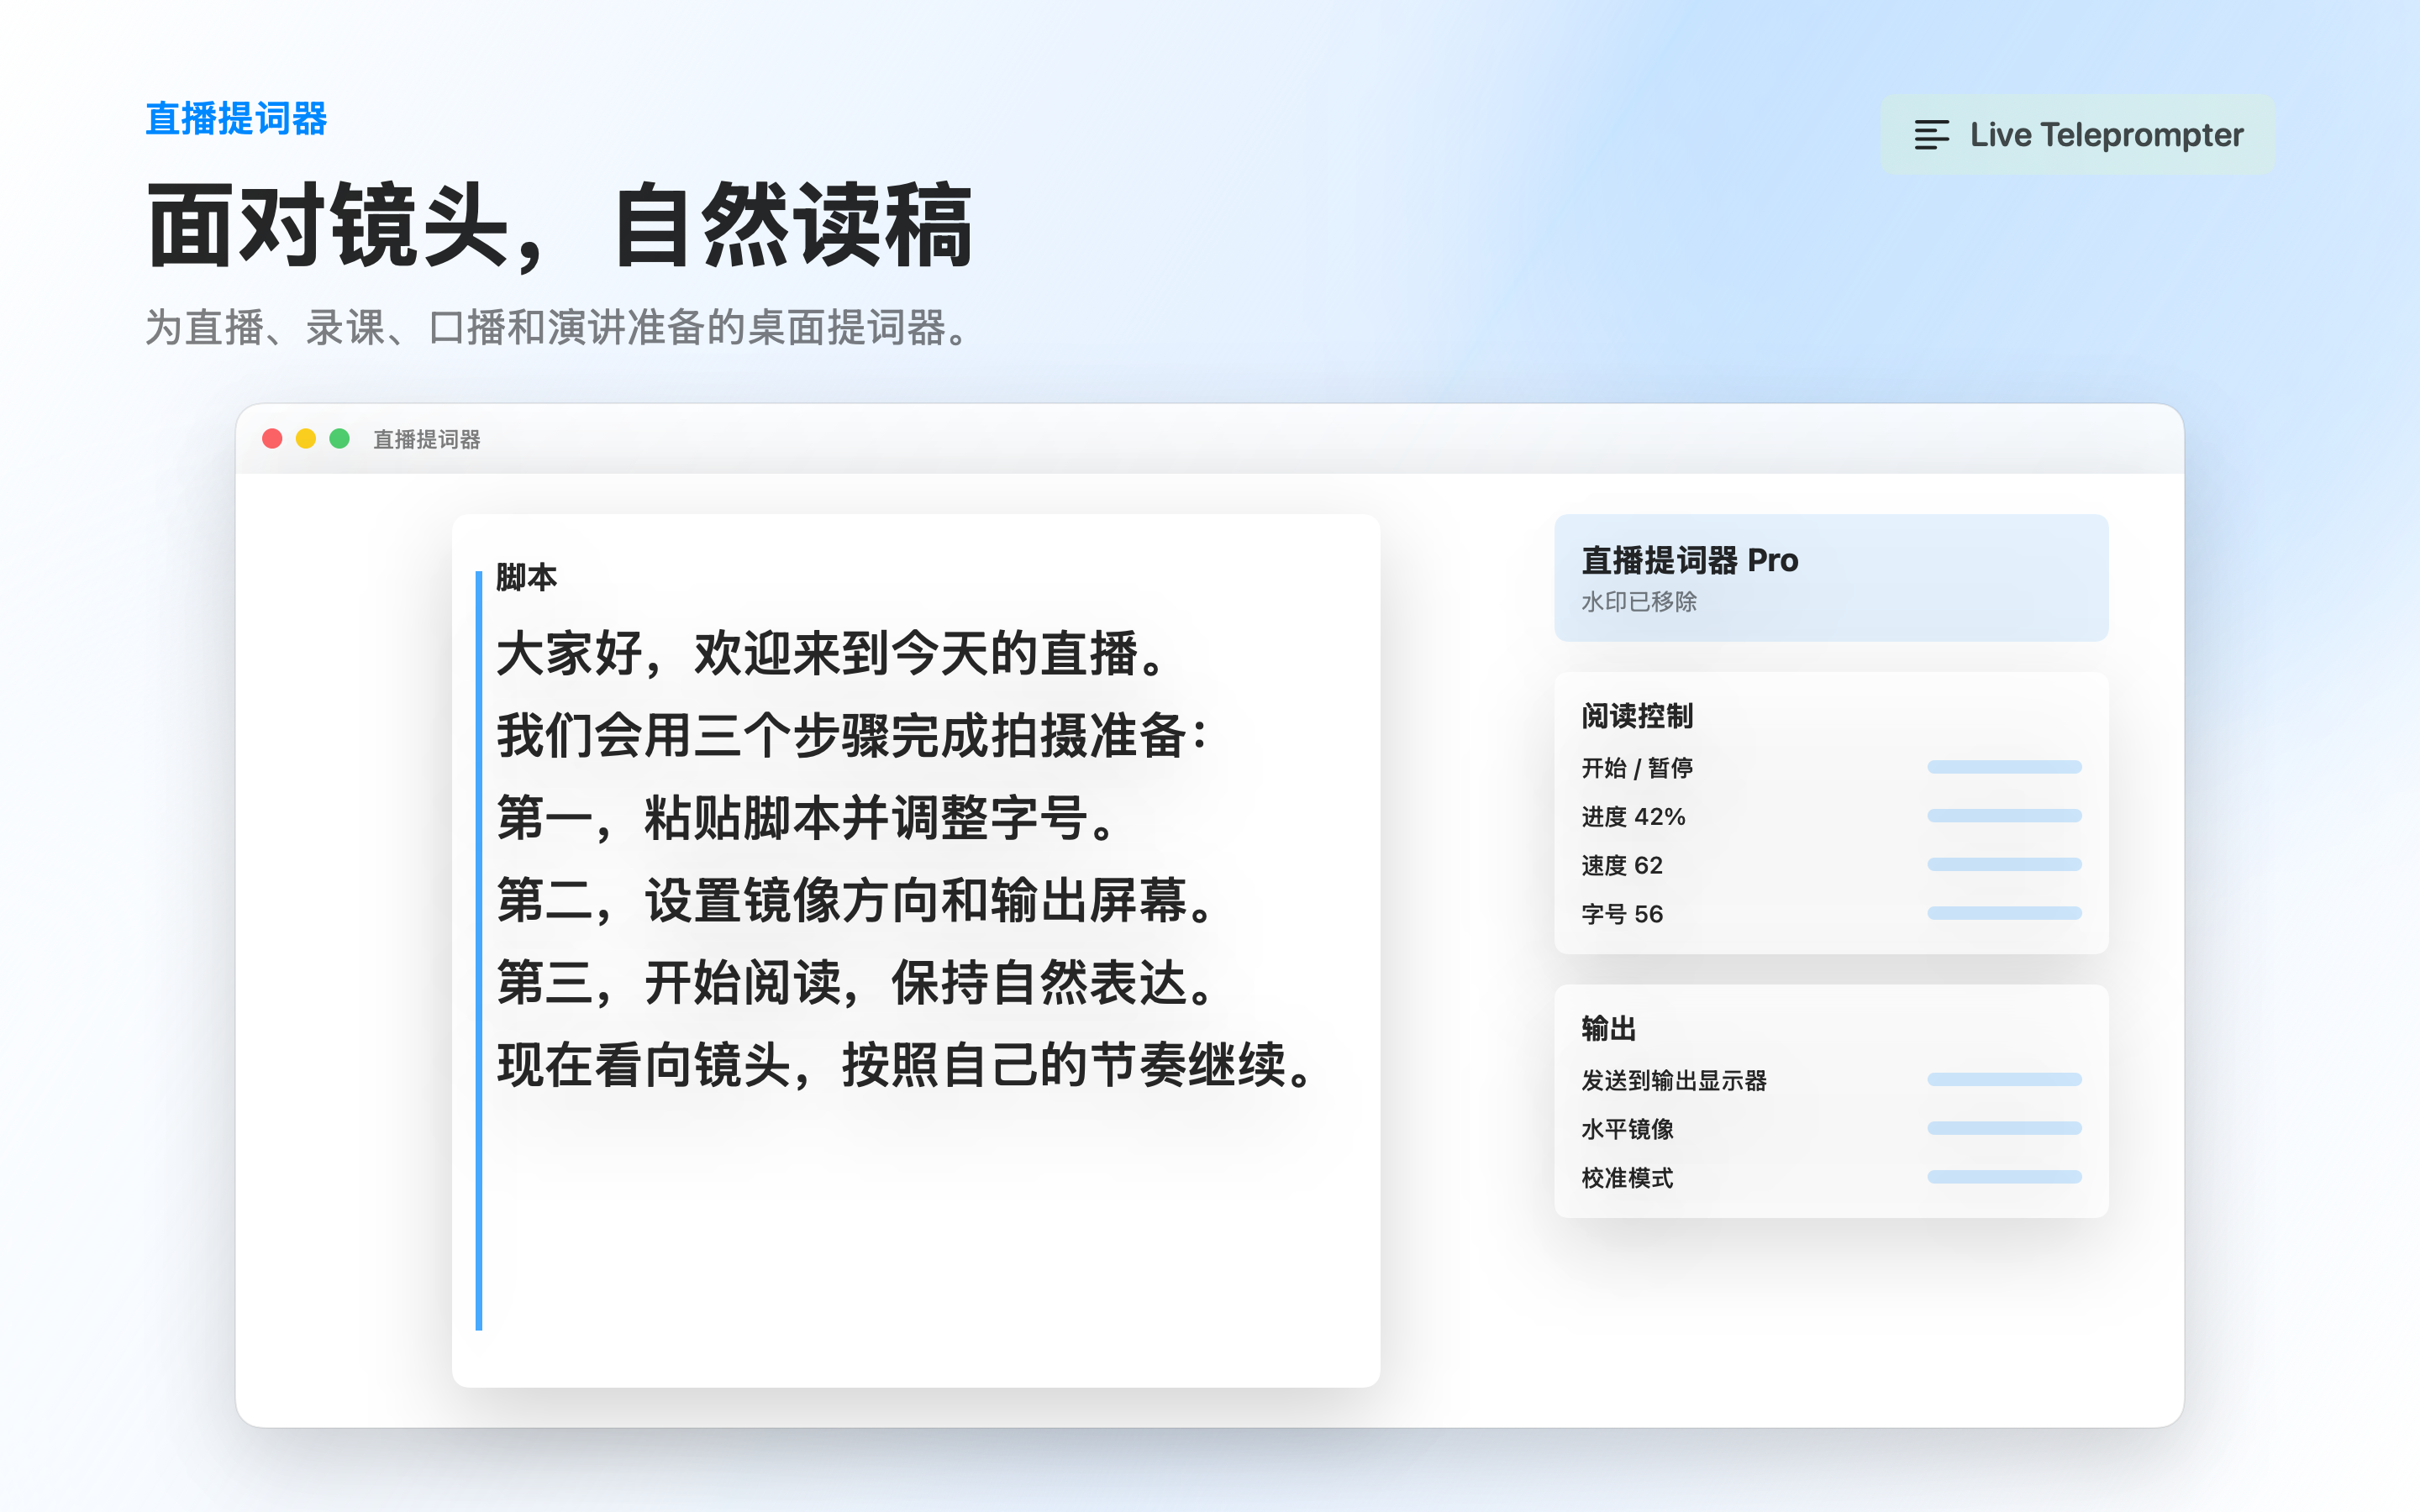This screenshot has width=2420, height=1512.
Task: Click the 阅读控制 section heading
Action: point(1637,716)
